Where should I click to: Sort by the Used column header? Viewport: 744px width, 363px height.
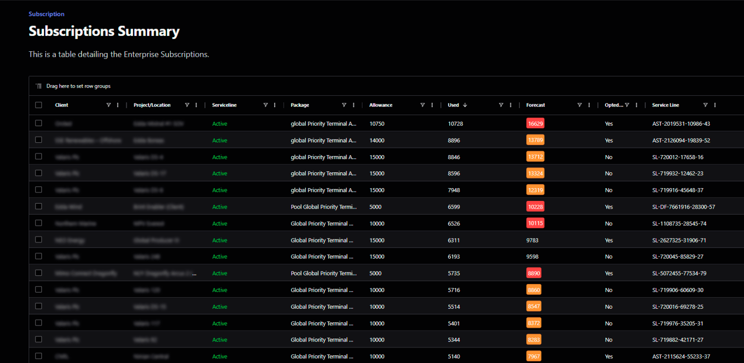(x=454, y=105)
